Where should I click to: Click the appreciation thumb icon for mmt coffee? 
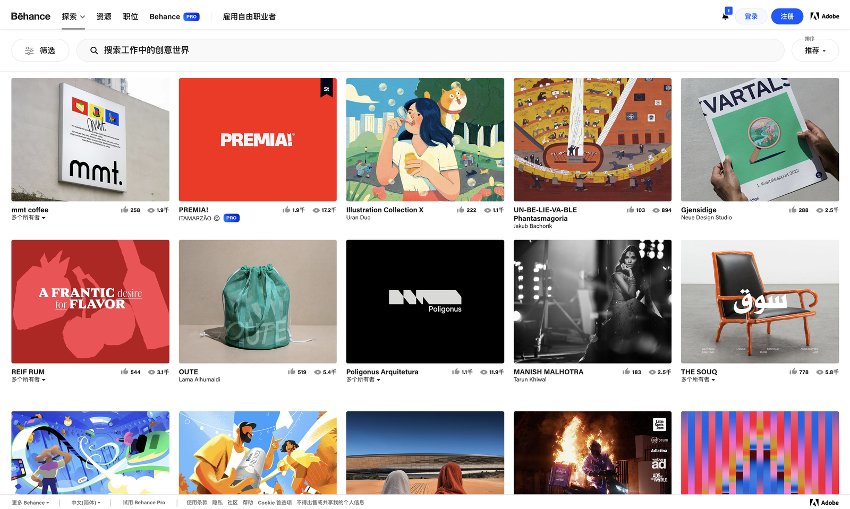coord(124,210)
